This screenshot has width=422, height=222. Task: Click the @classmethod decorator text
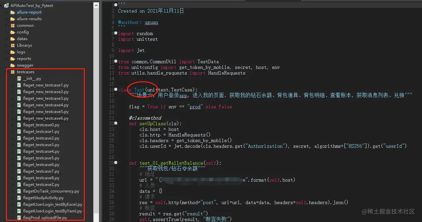tap(145, 118)
